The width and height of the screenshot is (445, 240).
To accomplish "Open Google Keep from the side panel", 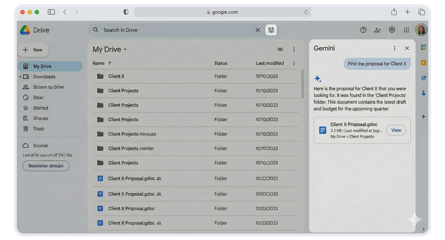I will click(x=423, y=62).
